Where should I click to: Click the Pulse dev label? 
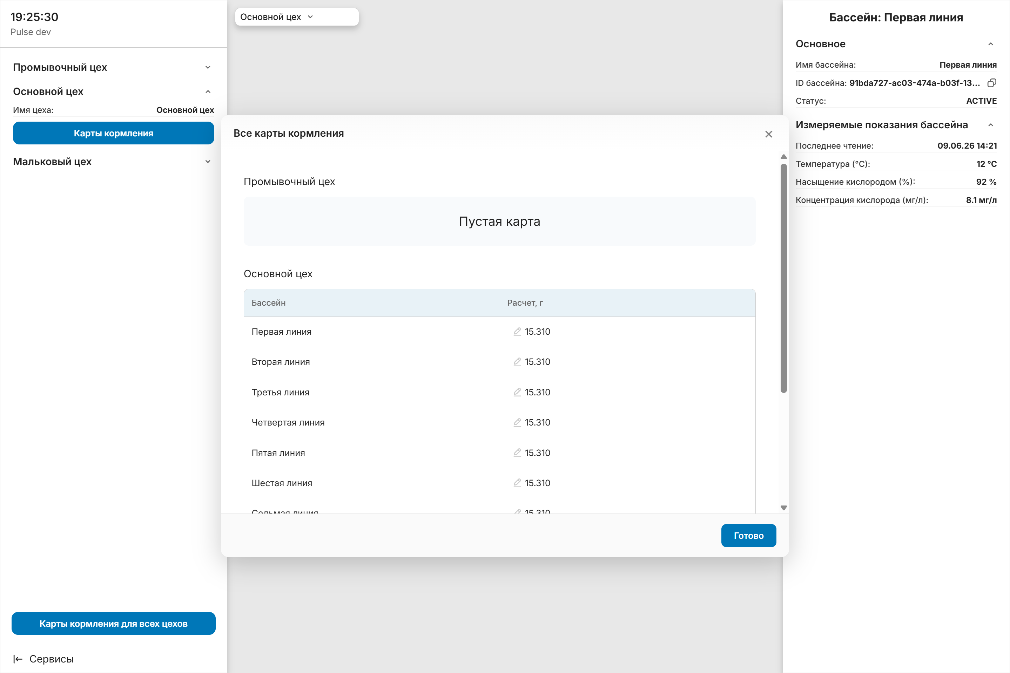point(31,32)
